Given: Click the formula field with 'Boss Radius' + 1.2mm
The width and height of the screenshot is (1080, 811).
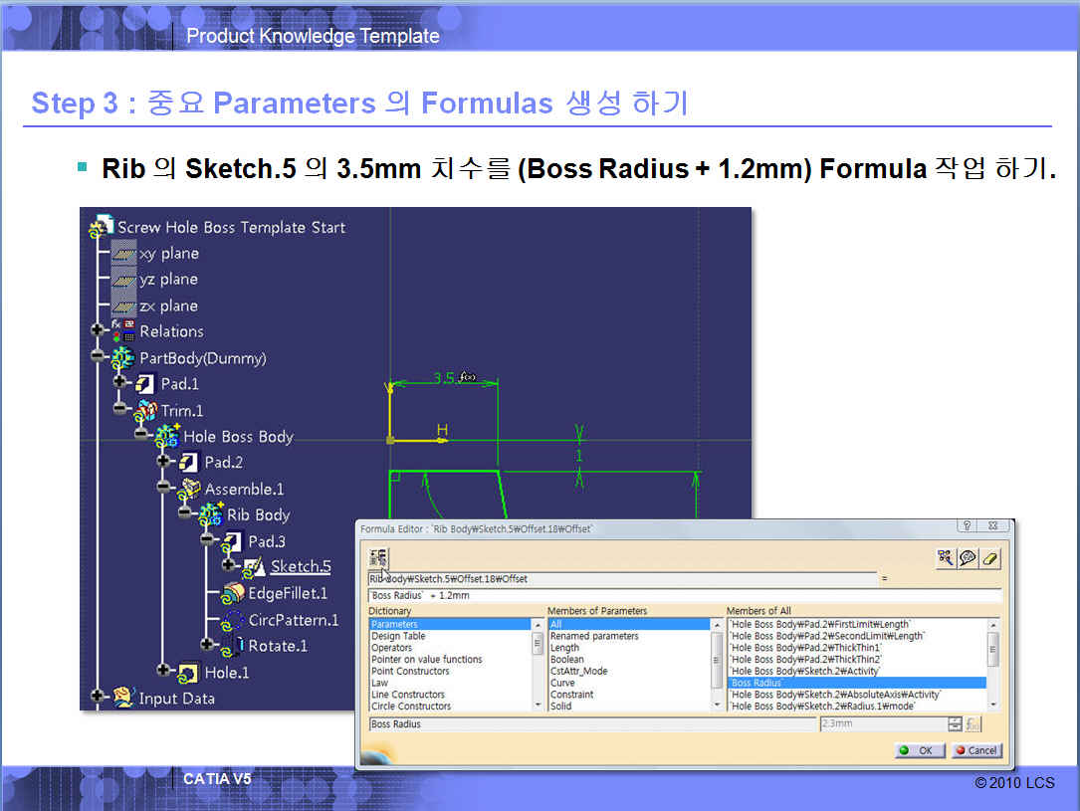Looking at the screenshot, I should click(683, 595).
